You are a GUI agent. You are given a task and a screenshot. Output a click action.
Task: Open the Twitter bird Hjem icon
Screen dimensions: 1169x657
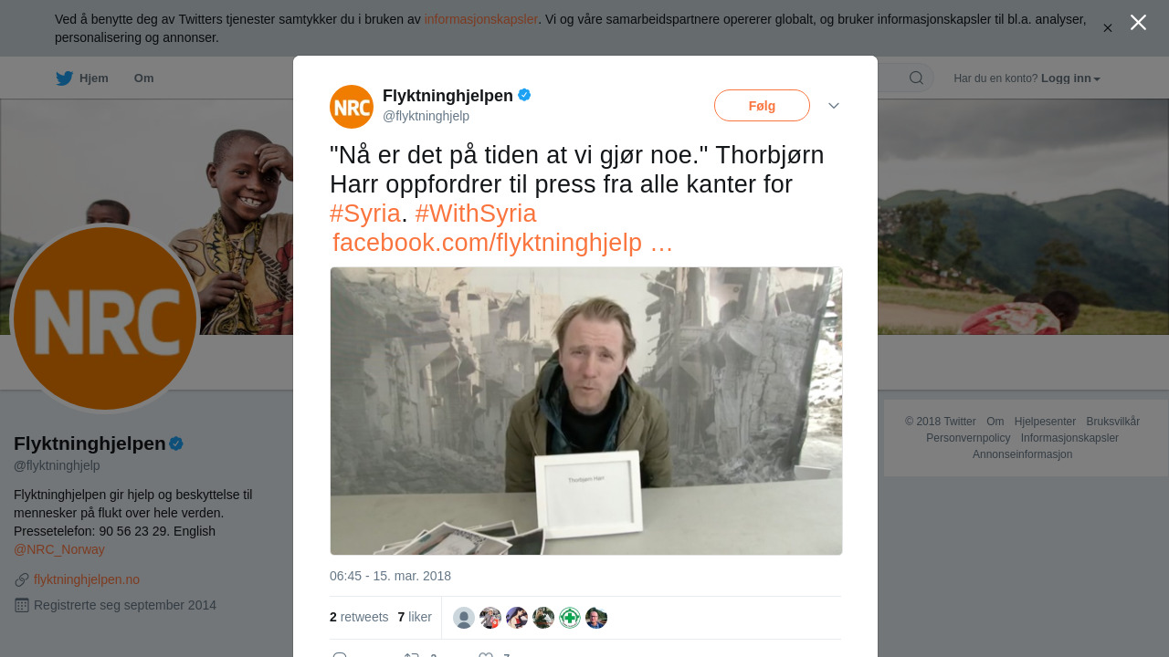(x=65, y=78)
